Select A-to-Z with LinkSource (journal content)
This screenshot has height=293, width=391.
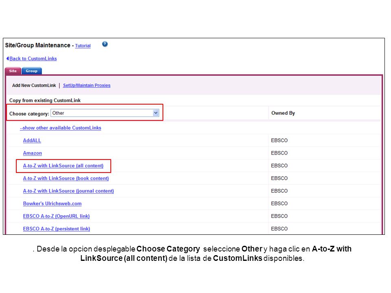tap(68, 191)
